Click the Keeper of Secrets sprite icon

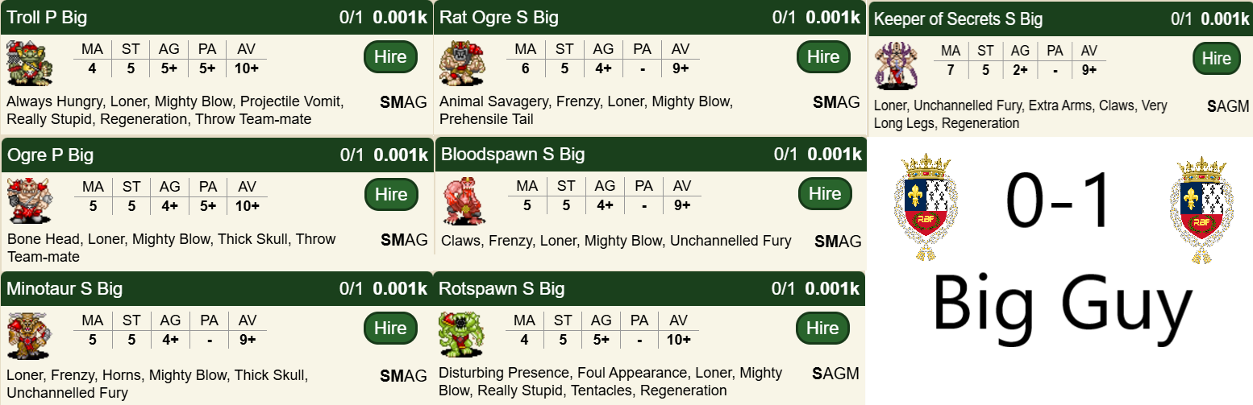[x=897, y=66]
